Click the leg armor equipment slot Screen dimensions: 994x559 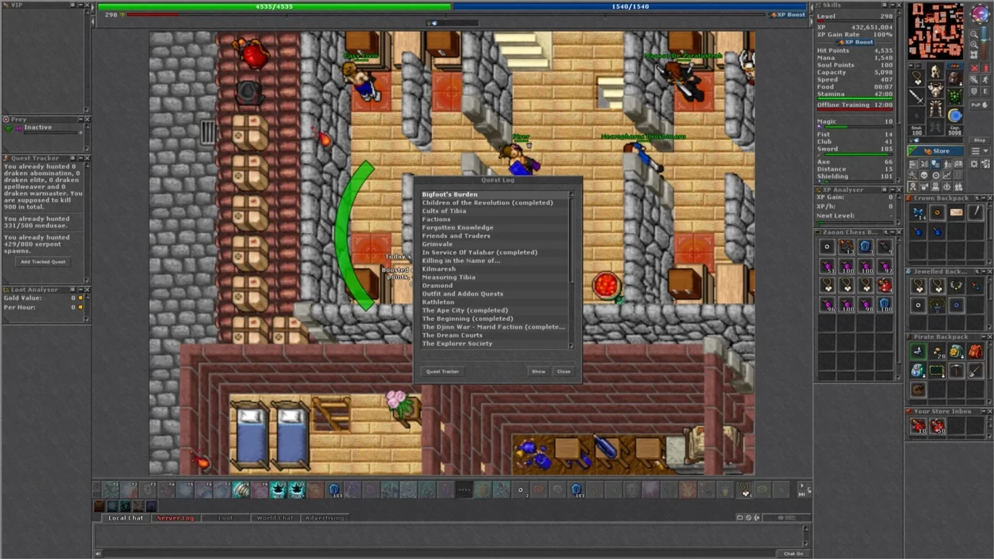click(x=935, y=108)
